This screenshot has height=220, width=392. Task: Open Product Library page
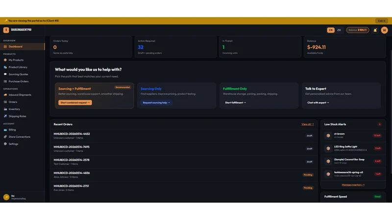22,67
